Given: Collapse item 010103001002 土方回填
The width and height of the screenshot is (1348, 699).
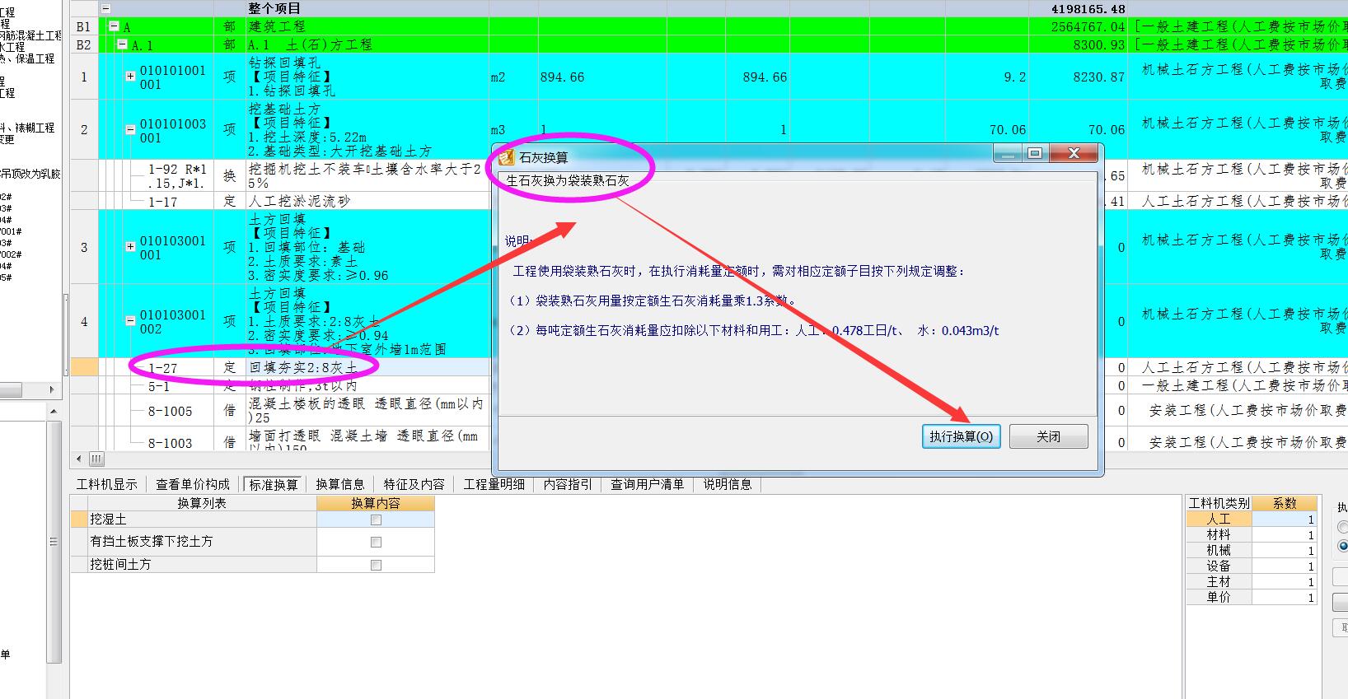Looking at the screenshot, I should coord(130,321).
